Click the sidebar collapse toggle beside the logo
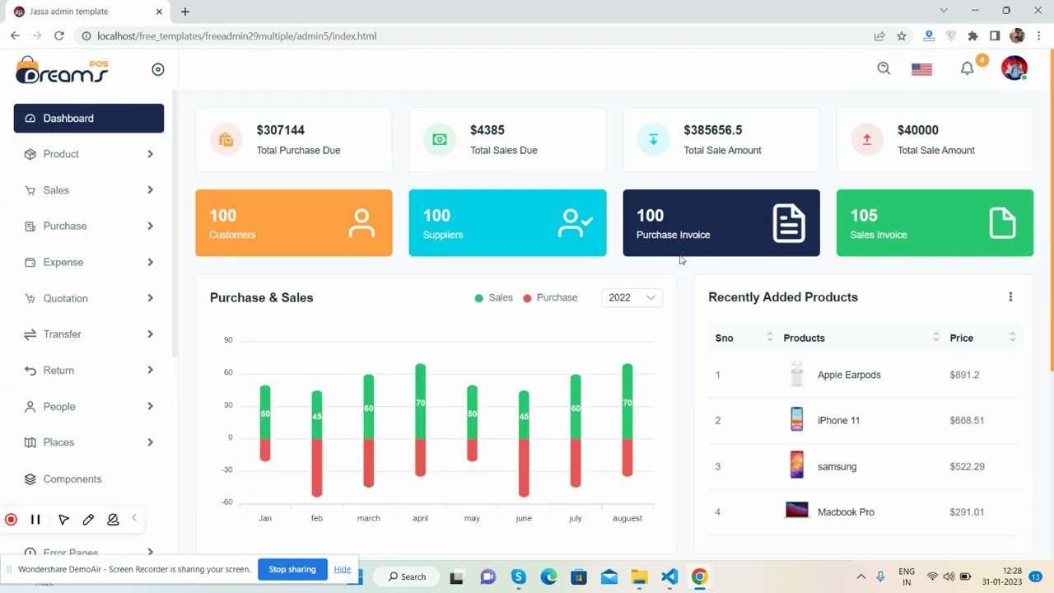Viewport: 1054px width, 593px height. (x=158, y=69)
